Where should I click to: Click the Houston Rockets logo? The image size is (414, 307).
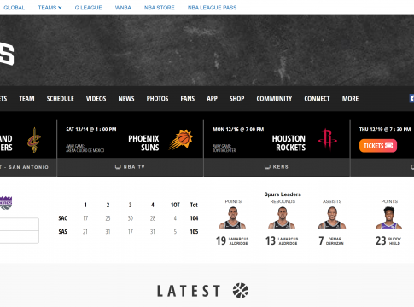point(328,138)
